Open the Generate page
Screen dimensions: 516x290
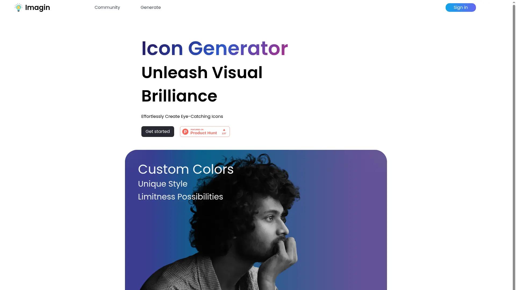(150, 8)
